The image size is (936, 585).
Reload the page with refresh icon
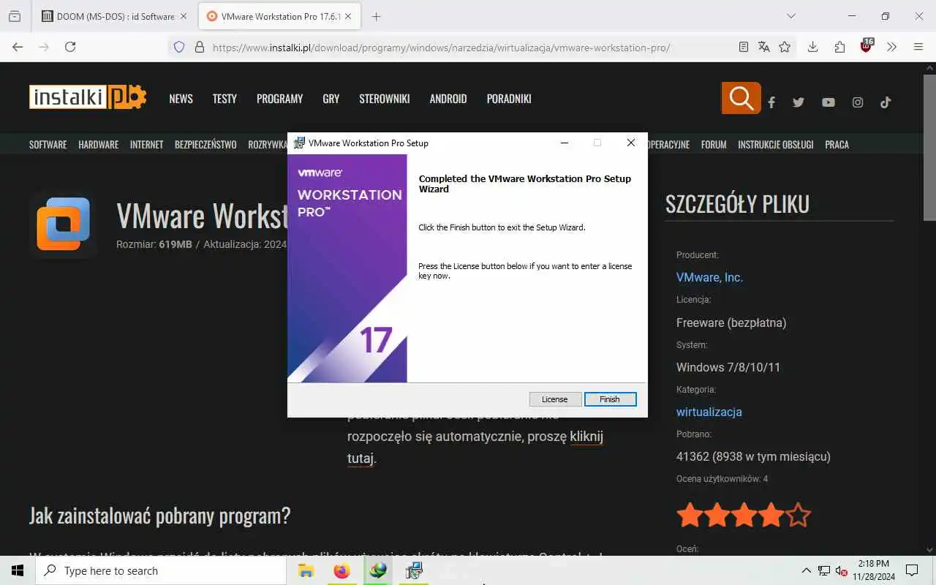pyautogui.click(x=70, y=47)
